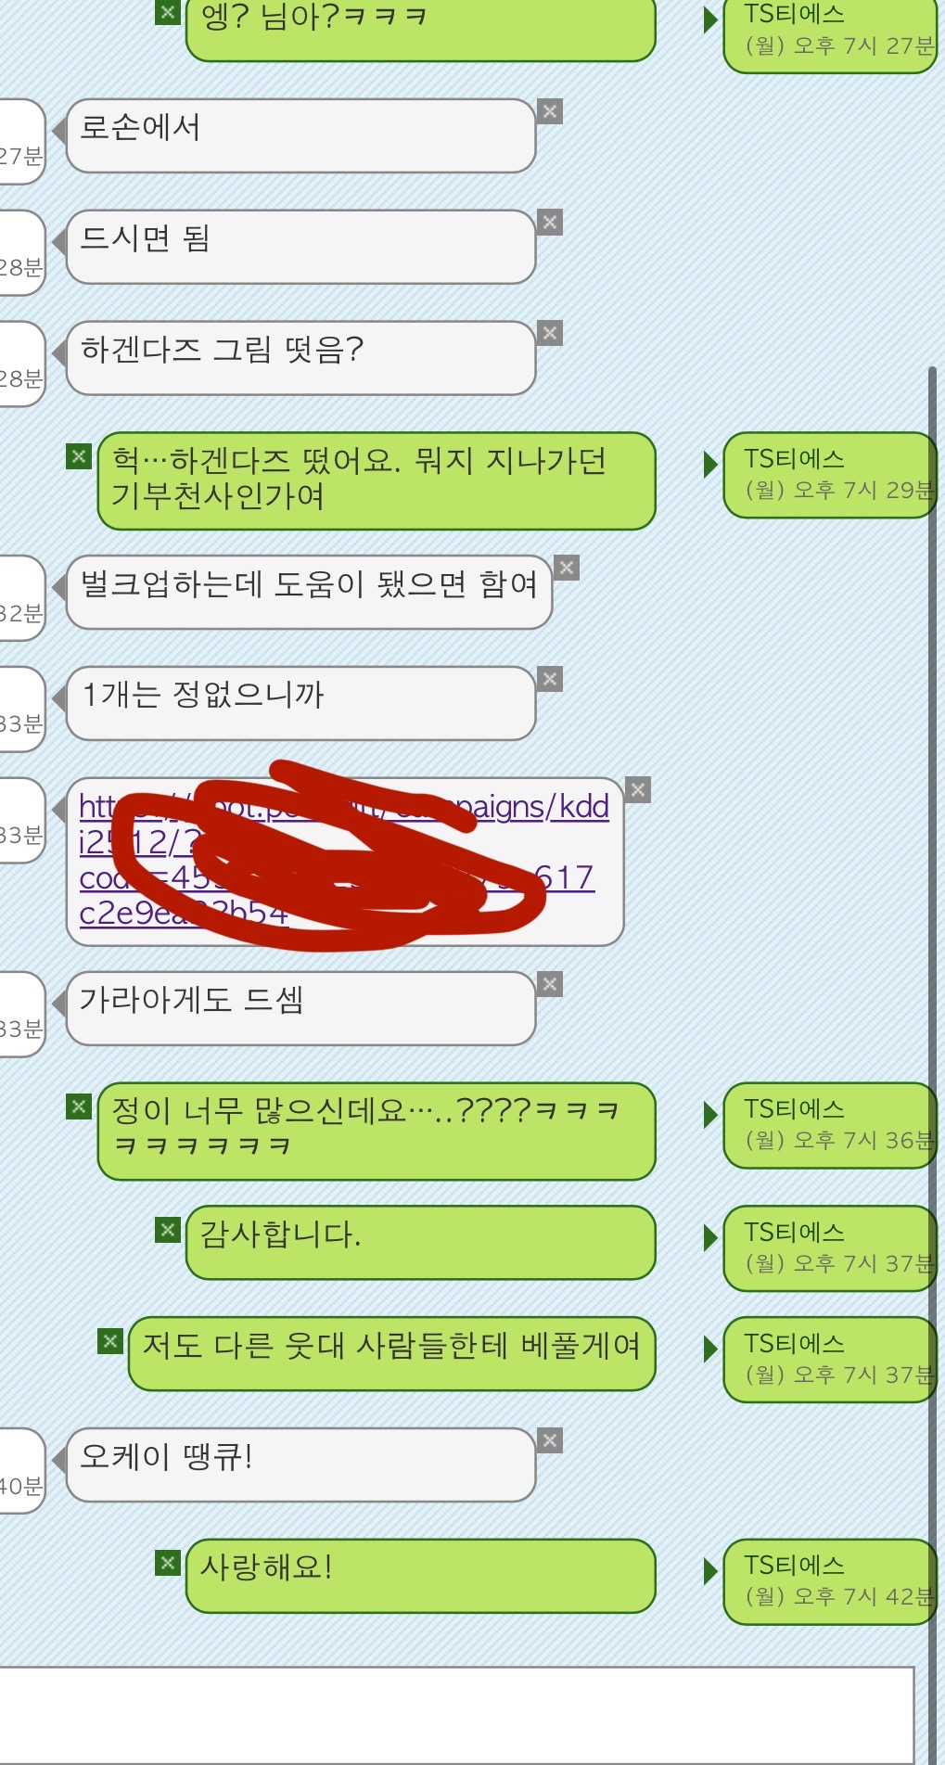Delete the green '헉…하겐다즈 떴어요' message
The height and width of the screenshot is (1765, 945).
[x=79, y=456]
